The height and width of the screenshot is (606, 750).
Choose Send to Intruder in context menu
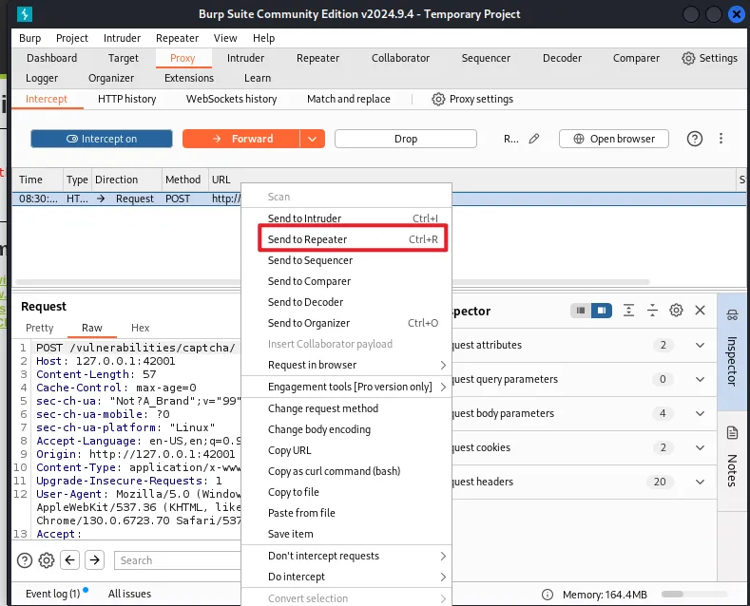coord(347,218)
